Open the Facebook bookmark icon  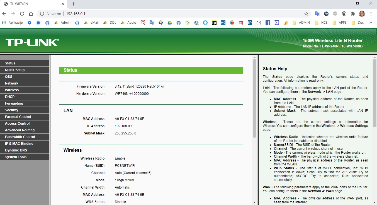click(x=268, y=23)
